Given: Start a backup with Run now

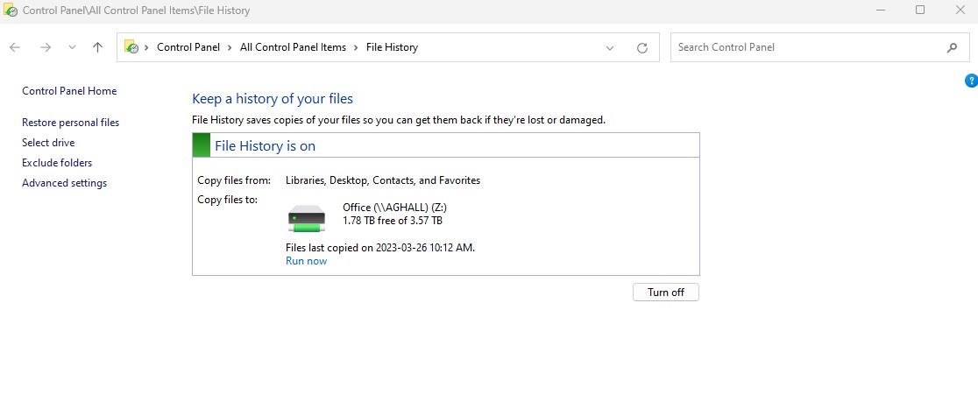Looking at the screenshot, I should (x=306, y=261).
